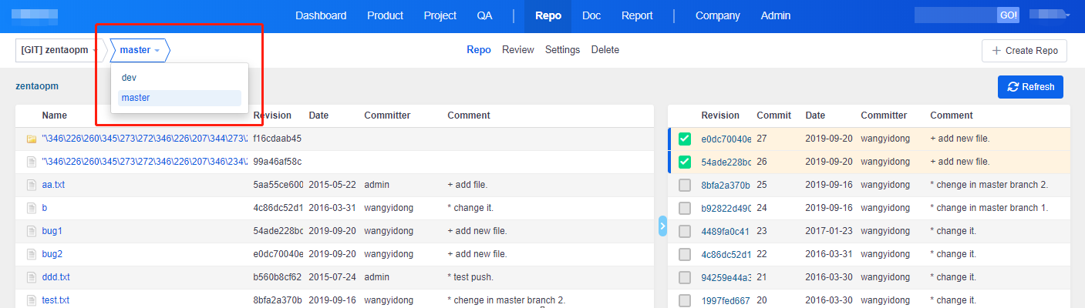Uncheck the revision e0dc70040e checkbox
The image size is (1085, 308).
click(684, 139)
